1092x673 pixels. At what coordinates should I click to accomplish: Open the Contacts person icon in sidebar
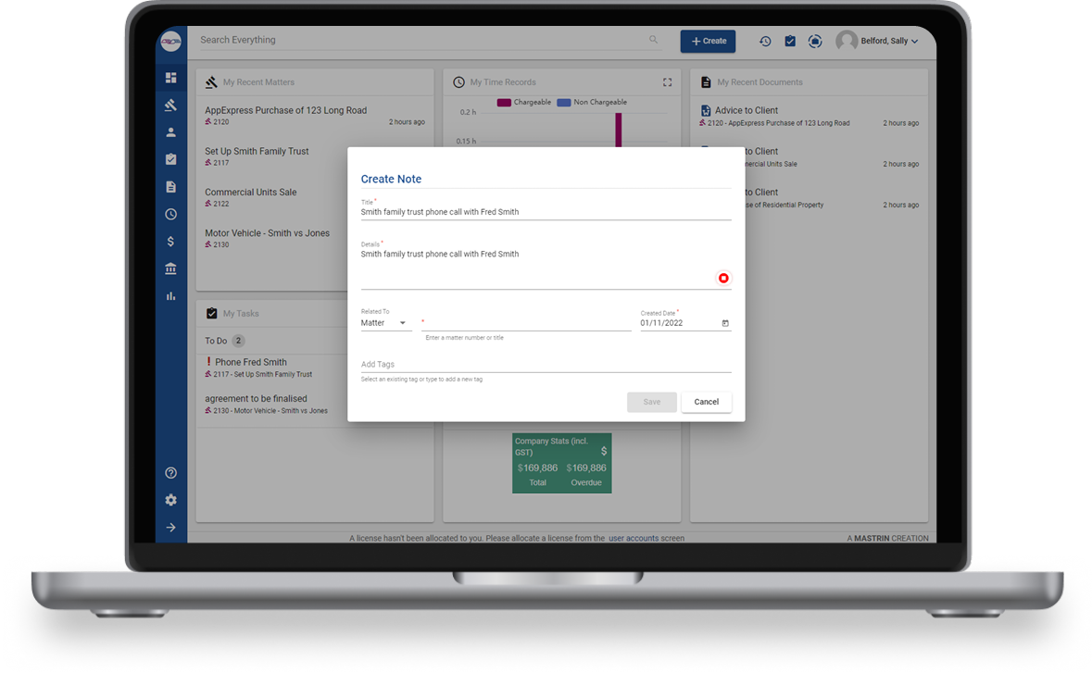click(170, 132)
